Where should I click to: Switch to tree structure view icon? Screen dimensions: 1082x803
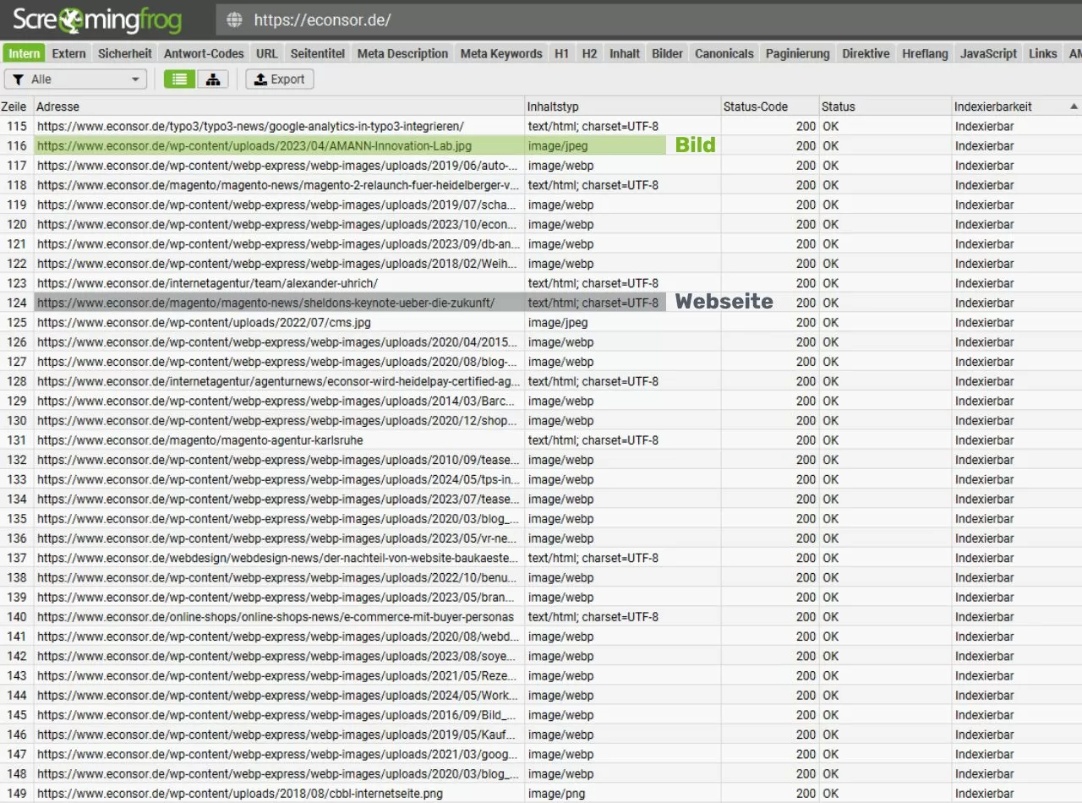(213, 79)
